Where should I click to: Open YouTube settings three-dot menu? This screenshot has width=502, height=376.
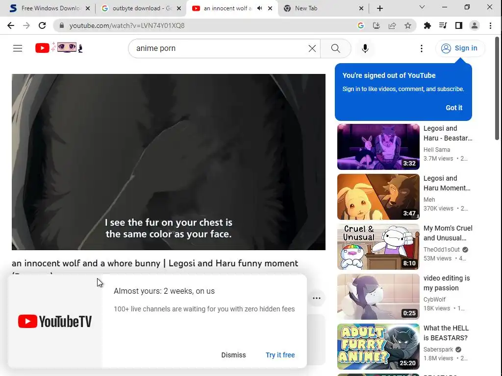click(x=421, y=48)
